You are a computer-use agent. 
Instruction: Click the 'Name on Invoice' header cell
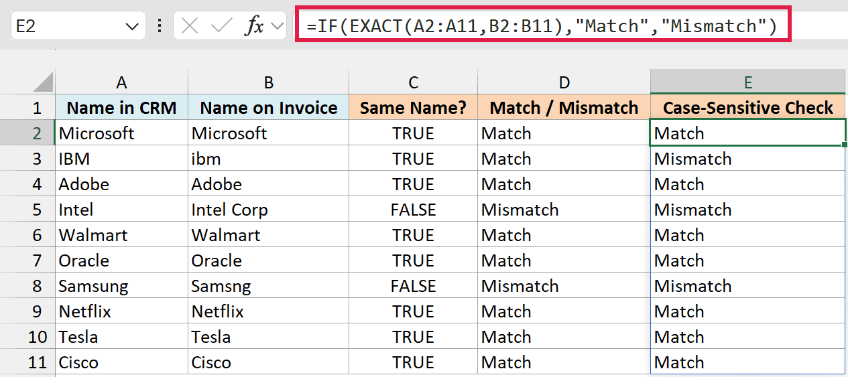(269, 108)
